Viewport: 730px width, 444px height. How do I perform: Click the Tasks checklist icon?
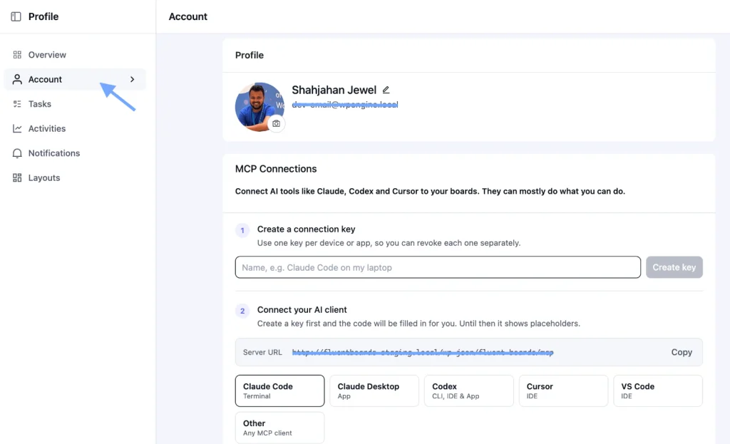click(17, 104)
